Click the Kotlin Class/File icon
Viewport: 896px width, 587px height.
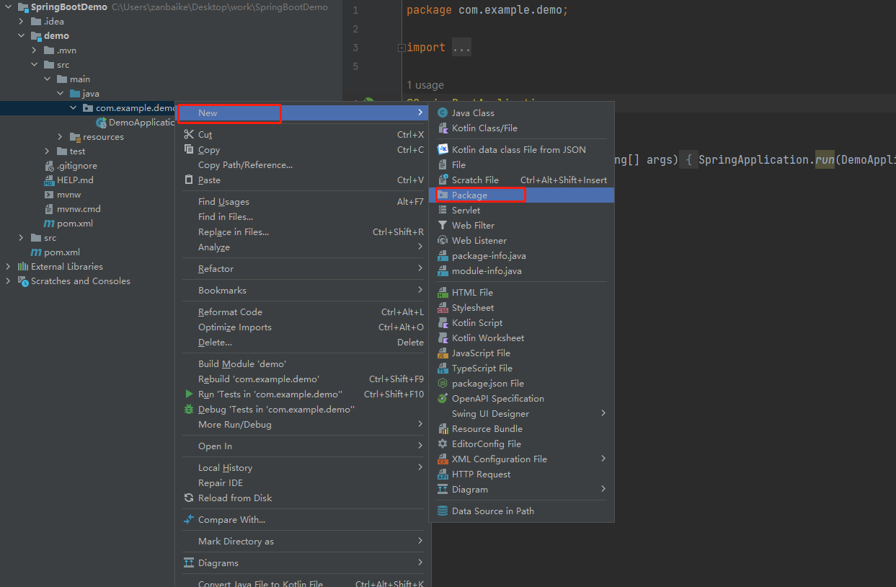tap(443, 128)
